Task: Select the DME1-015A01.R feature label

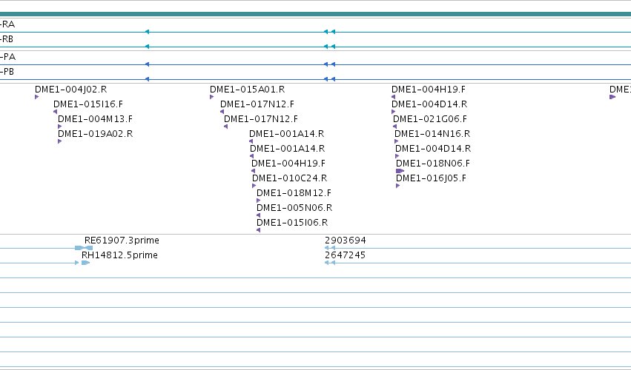Action: [x=248, y=90]
